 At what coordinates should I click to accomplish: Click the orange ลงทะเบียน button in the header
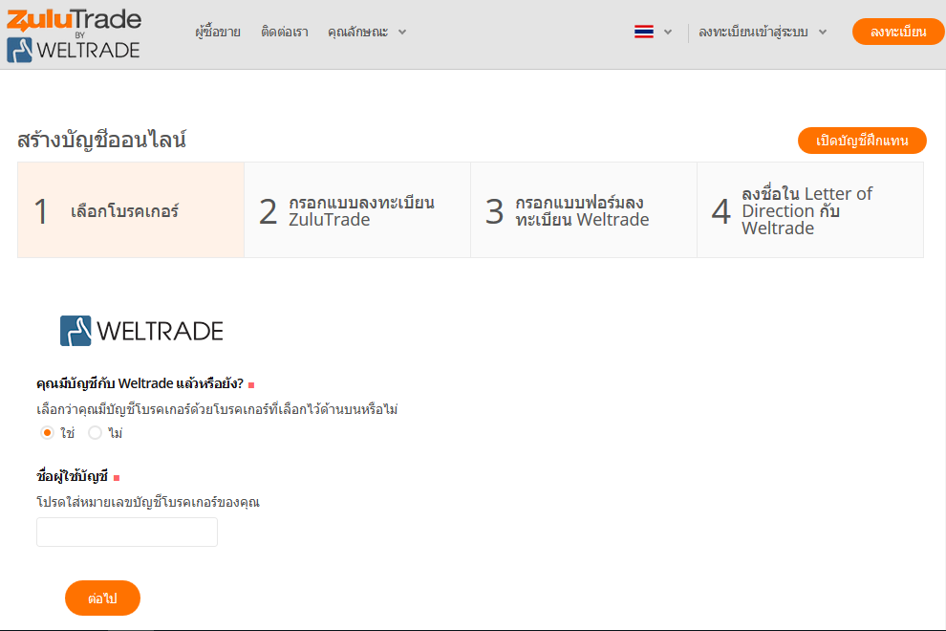pyautogui.click(x=897, y=32)
